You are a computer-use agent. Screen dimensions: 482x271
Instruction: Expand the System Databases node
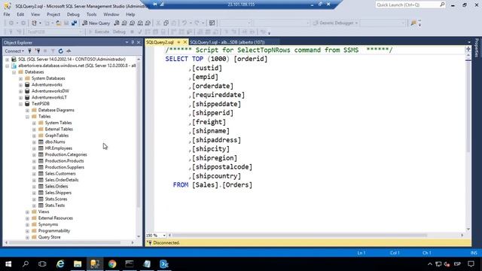pos(20,78)
